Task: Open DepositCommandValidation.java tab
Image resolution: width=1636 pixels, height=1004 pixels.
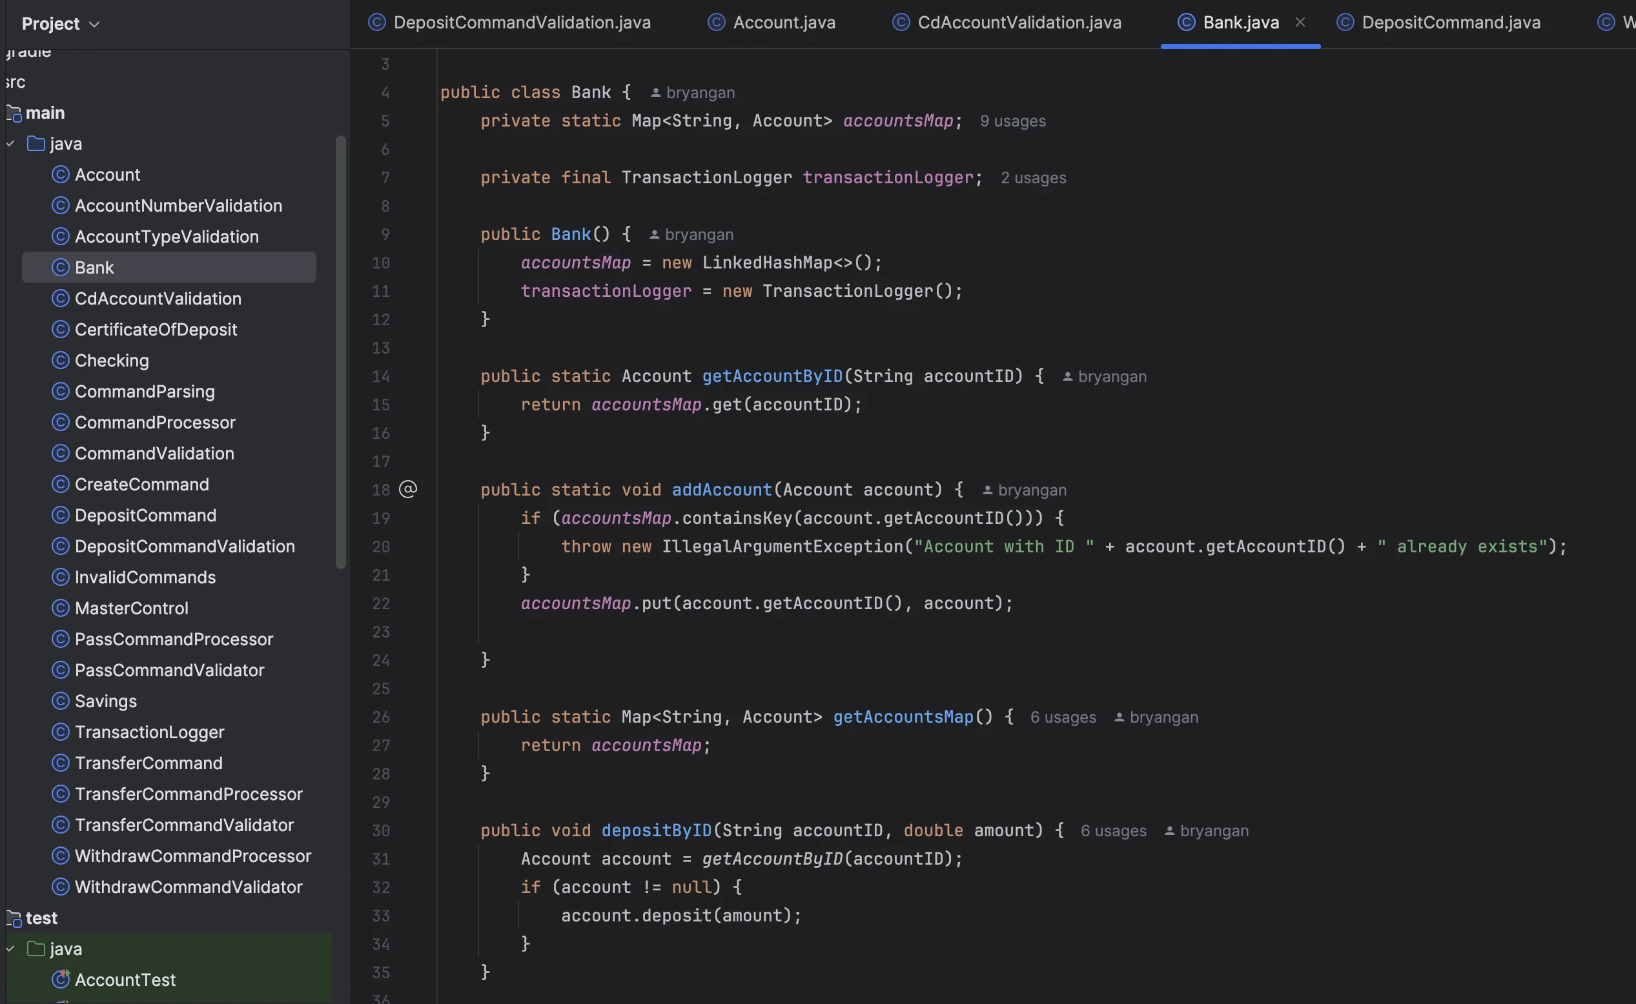Action: click(x=522, y=23)
